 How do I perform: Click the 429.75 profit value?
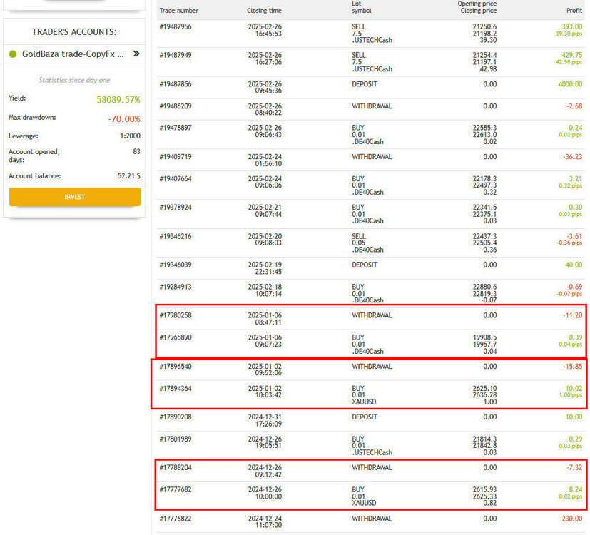click(x=572, y=55)
